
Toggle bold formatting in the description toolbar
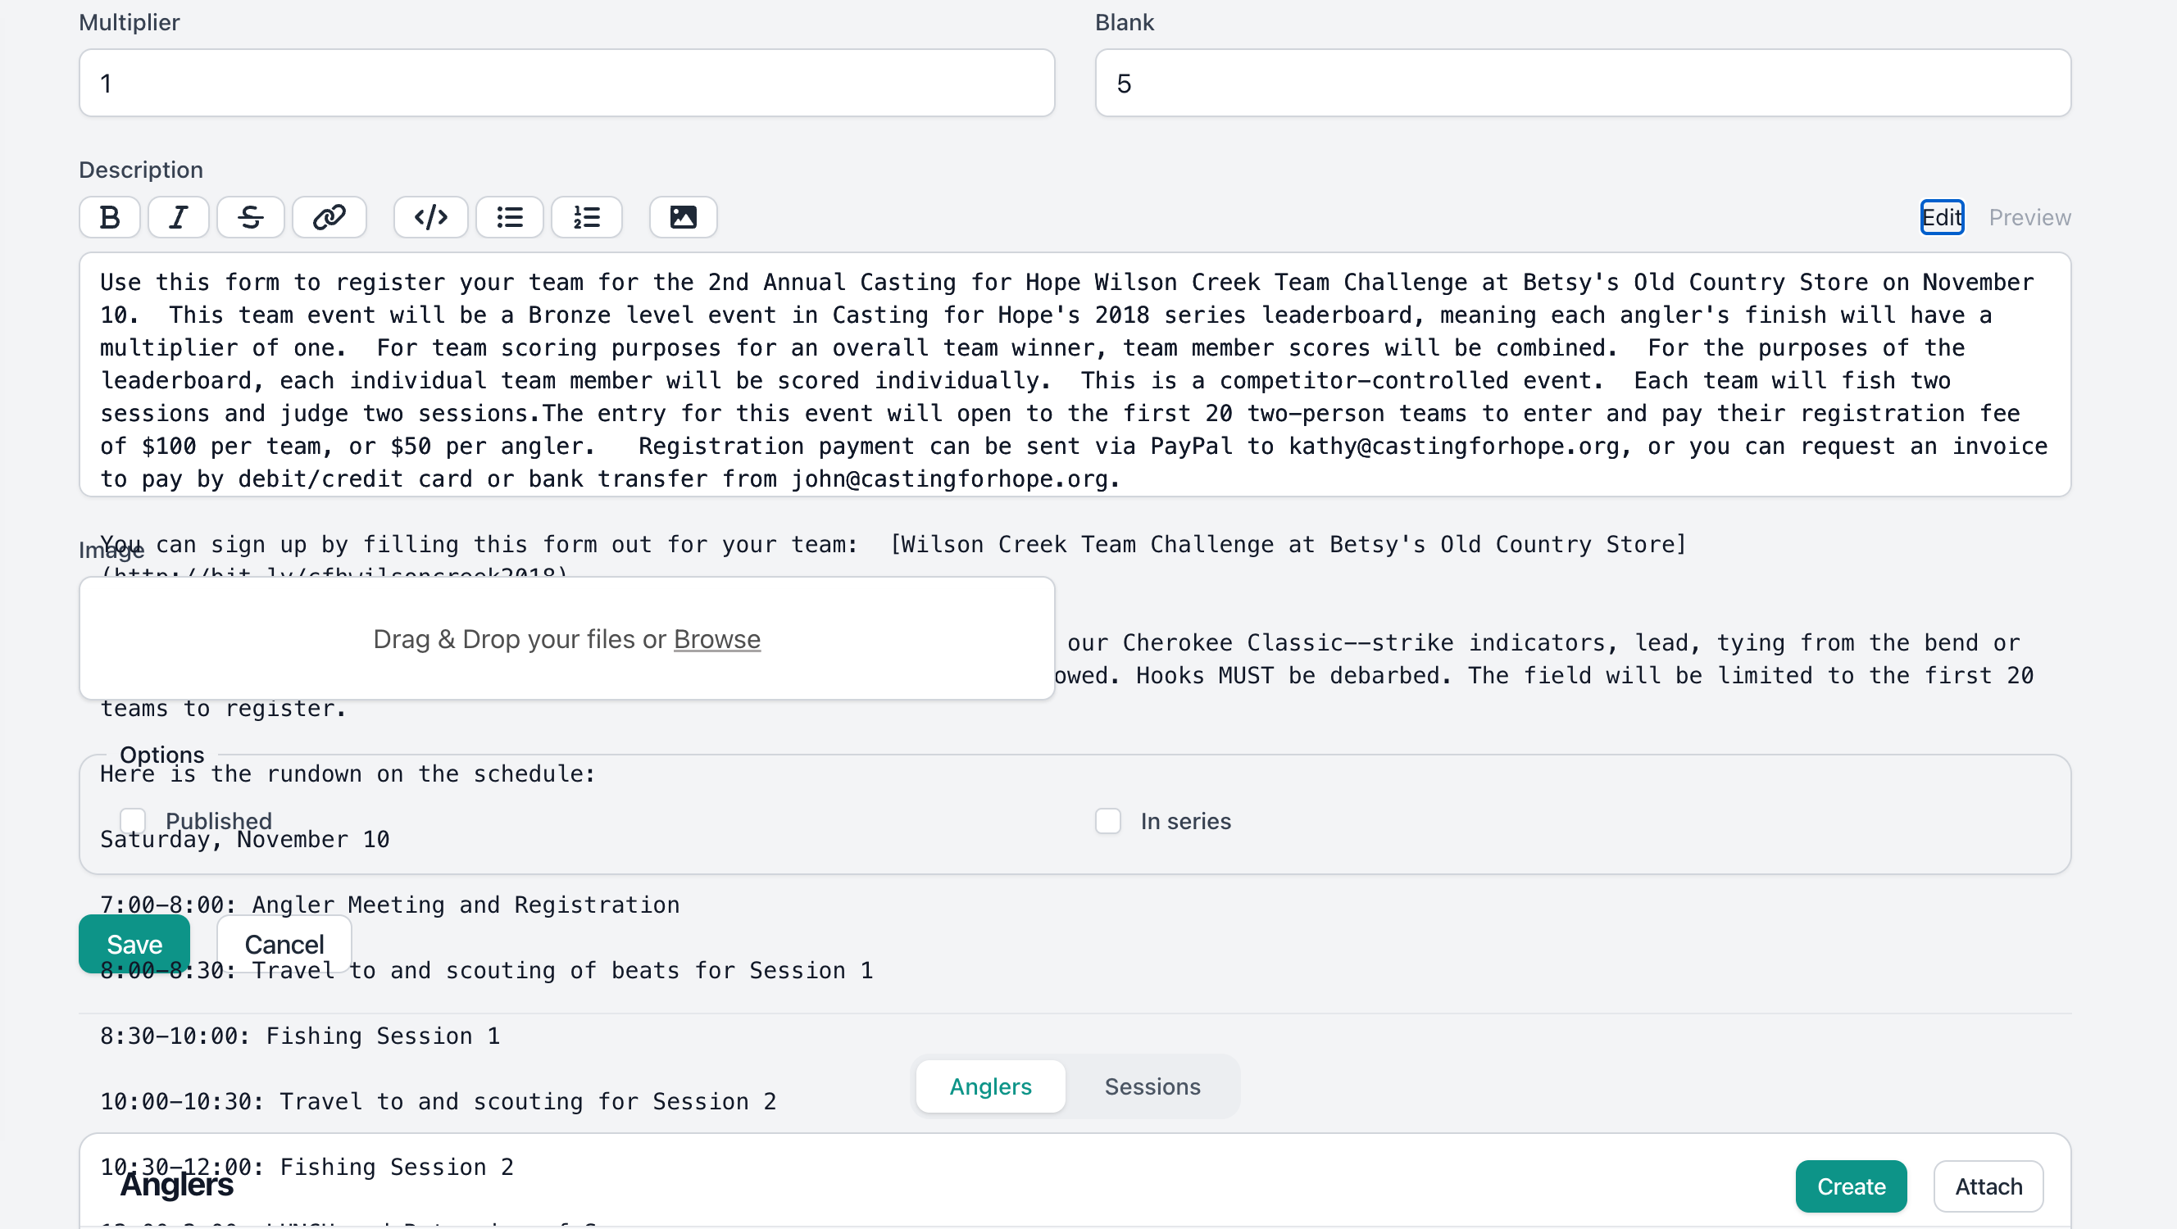[x=109, y=217]
